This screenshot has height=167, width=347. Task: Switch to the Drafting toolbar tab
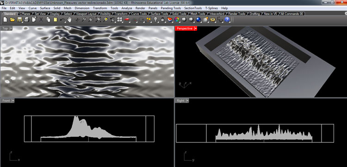(254, 14)
